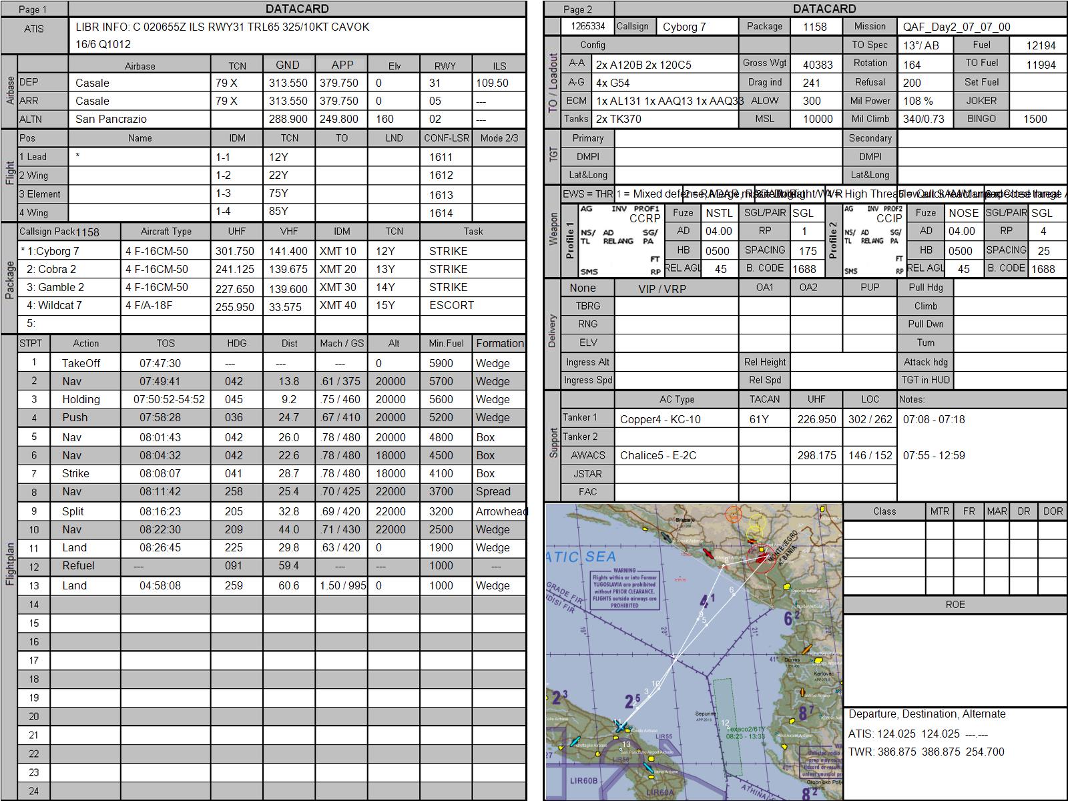Select the cyan runway icon near LIR60A

click(649, 768)
